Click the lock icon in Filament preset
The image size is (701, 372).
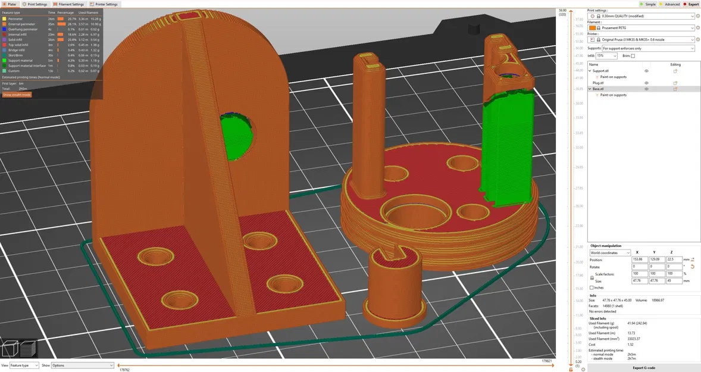click(599, 28)
